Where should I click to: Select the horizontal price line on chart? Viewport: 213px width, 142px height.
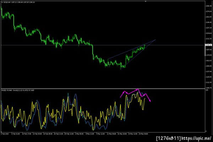point(103,45)
